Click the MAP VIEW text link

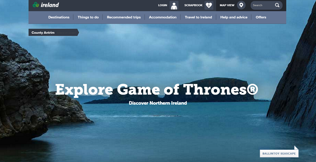click(227, 5)
